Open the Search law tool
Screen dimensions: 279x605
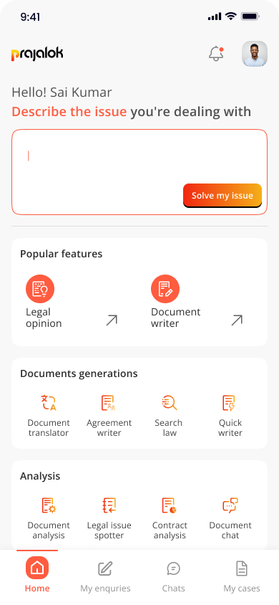[170, 416]
